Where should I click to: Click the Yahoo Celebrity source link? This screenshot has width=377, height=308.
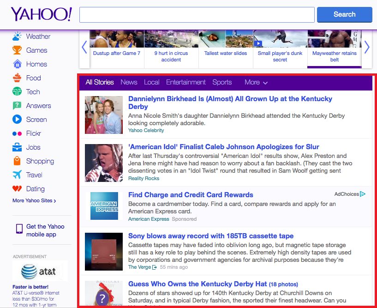pyautogui.click(x=146, y=130)
